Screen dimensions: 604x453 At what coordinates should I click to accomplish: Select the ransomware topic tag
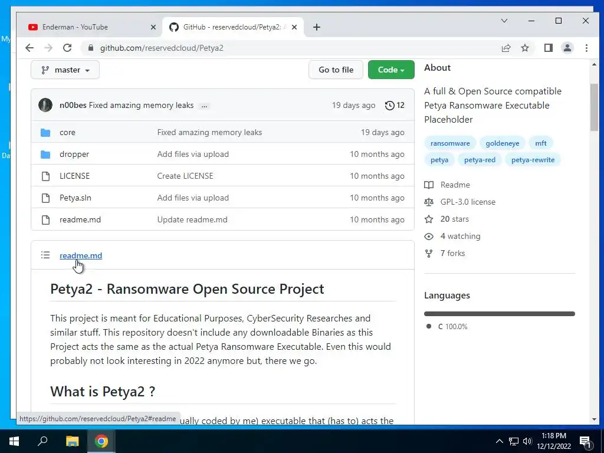click(x=450, y=143)
